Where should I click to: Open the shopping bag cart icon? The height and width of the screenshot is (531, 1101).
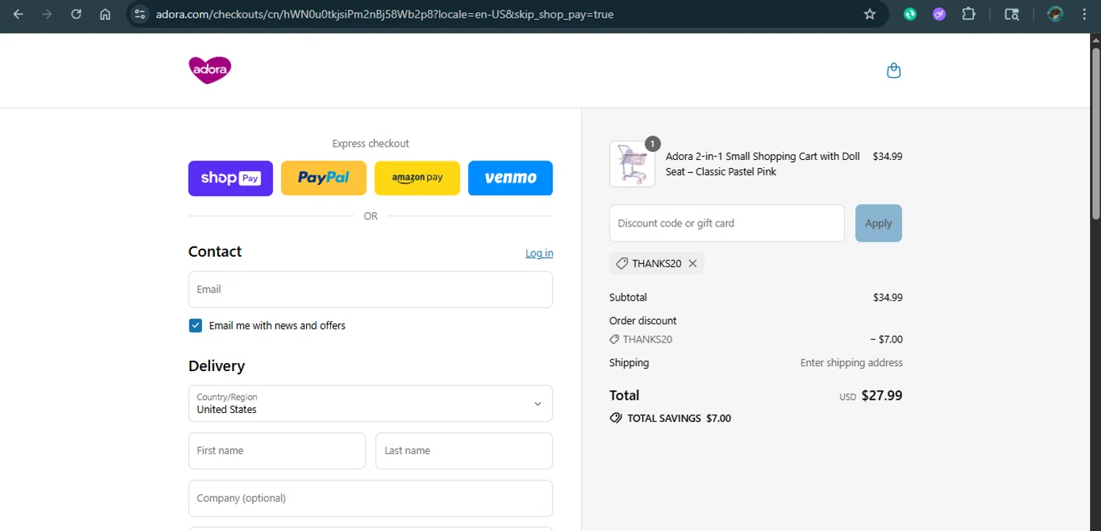(x=893, y=70)
